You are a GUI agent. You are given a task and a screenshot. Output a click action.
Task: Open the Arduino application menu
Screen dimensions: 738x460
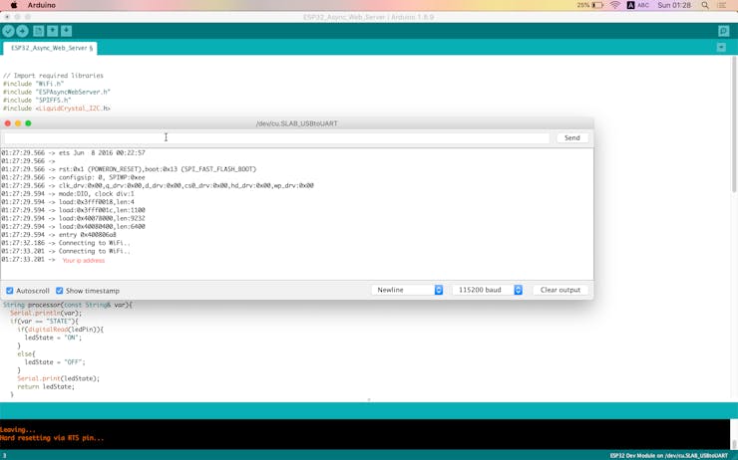42,5
